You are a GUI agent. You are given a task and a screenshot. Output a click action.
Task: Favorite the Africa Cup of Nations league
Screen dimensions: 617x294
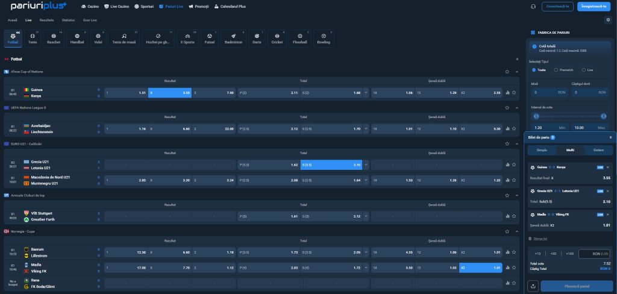click(507, 72)
